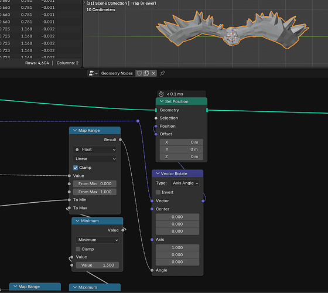Open the Minimum operation dropdown
Screen dimensions: 328x293
tap(97, 240)
